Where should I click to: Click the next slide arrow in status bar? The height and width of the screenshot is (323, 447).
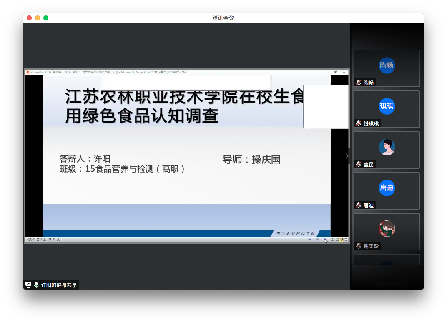pyautogui.click(x=325, y=240)
